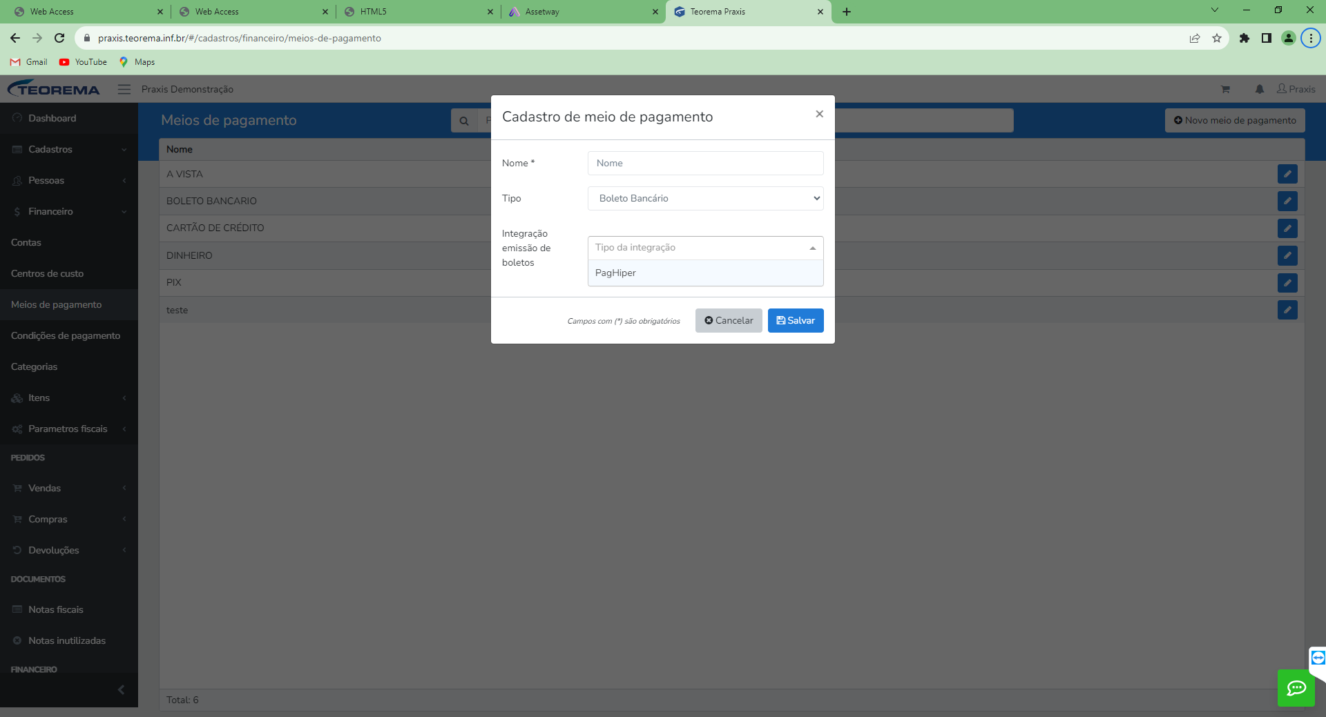The image size is (1326, 717).
Task: Expand the Cadastros sidebar section
Action: (69, 149)
